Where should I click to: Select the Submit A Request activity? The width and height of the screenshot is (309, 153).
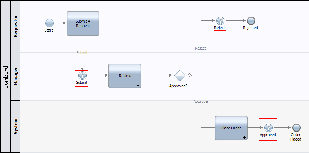(x=83, y=23)
